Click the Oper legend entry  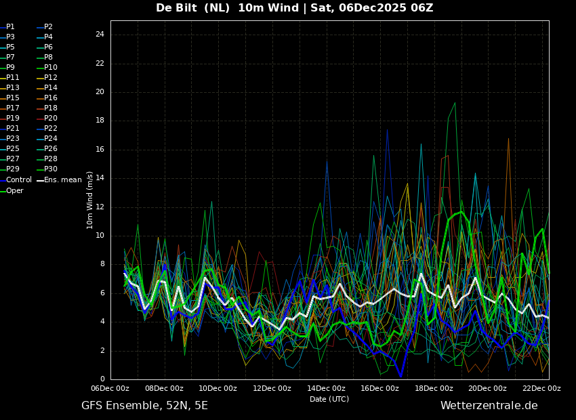(x=15, y=191)
